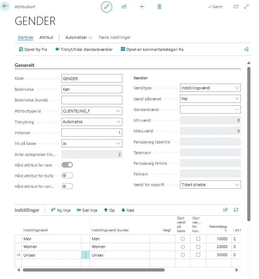This screenshot has height=279, width=259.
Task: Check Skjul værdi på kasse for Men
Action: click(x=183, y=239)
